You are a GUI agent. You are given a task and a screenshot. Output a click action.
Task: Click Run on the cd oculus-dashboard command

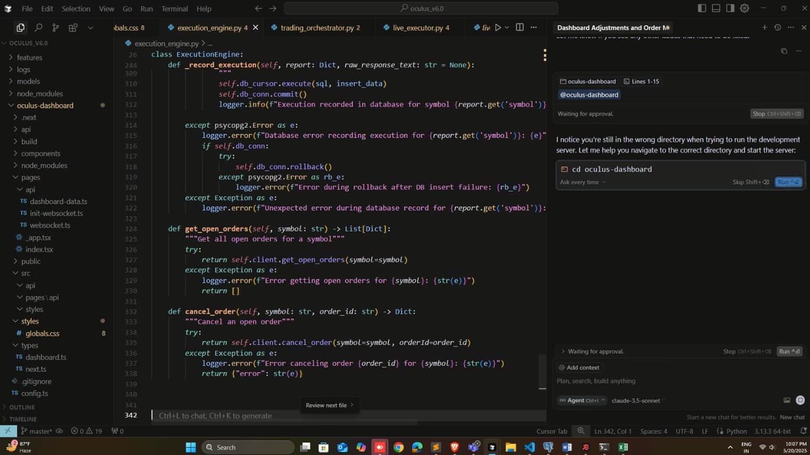788,182
